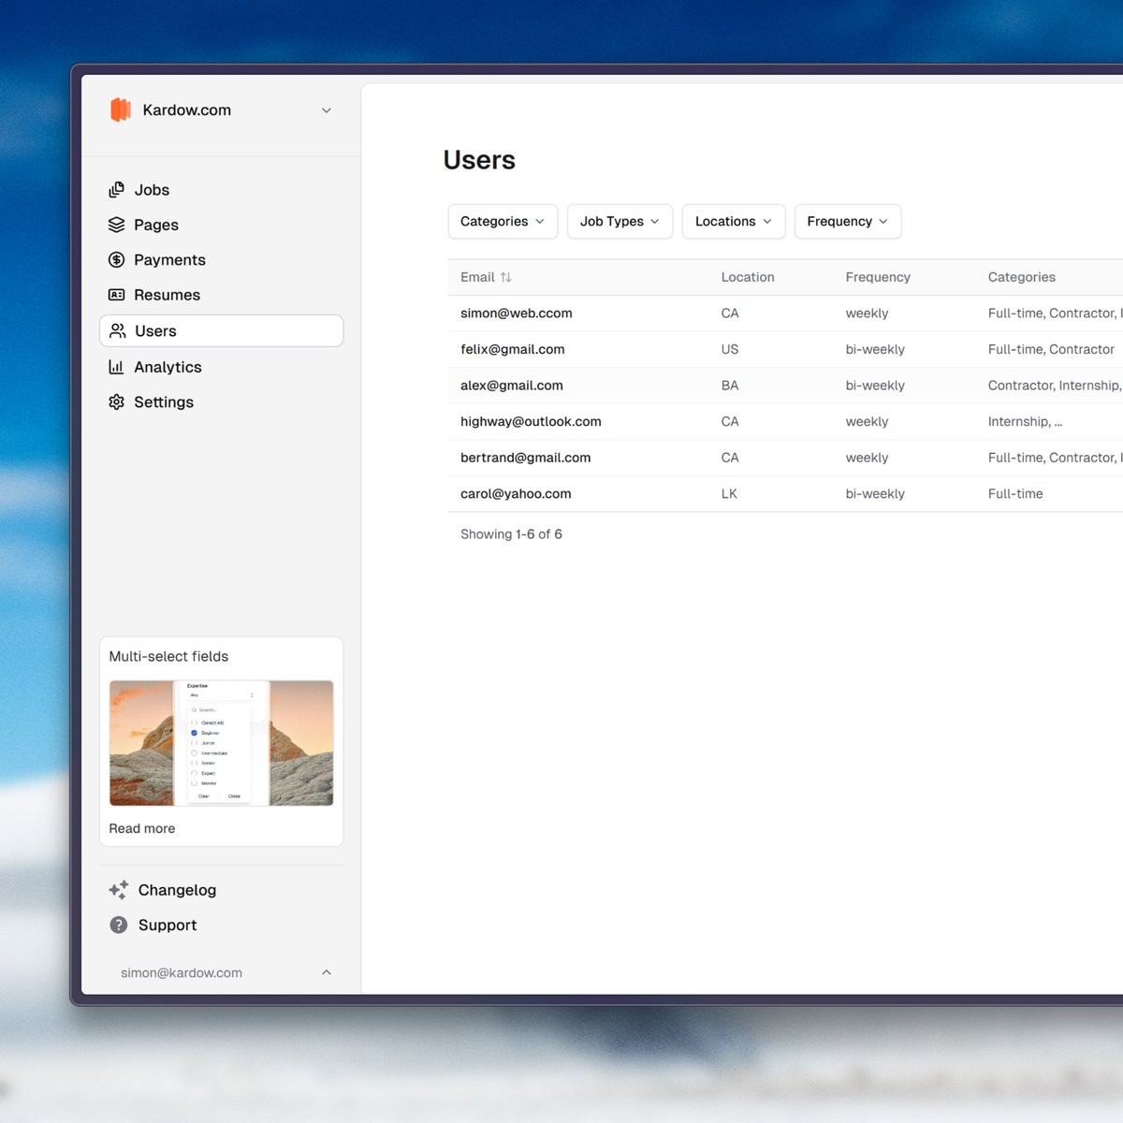Open Analytics from sidebar
The width and height of the screenshot is (1123, 1123).
pos(168,367)
